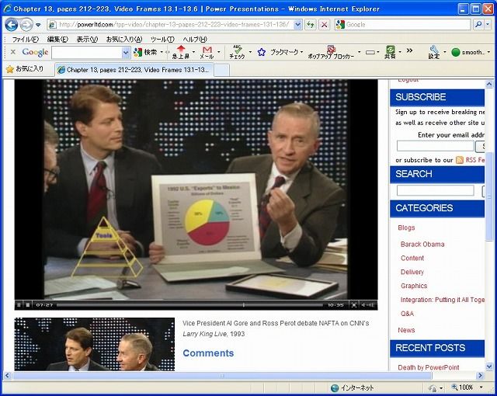Click the AutoFill rectangle icon
The width and height of the screenshot is (497, 396).
click(370, 52)
